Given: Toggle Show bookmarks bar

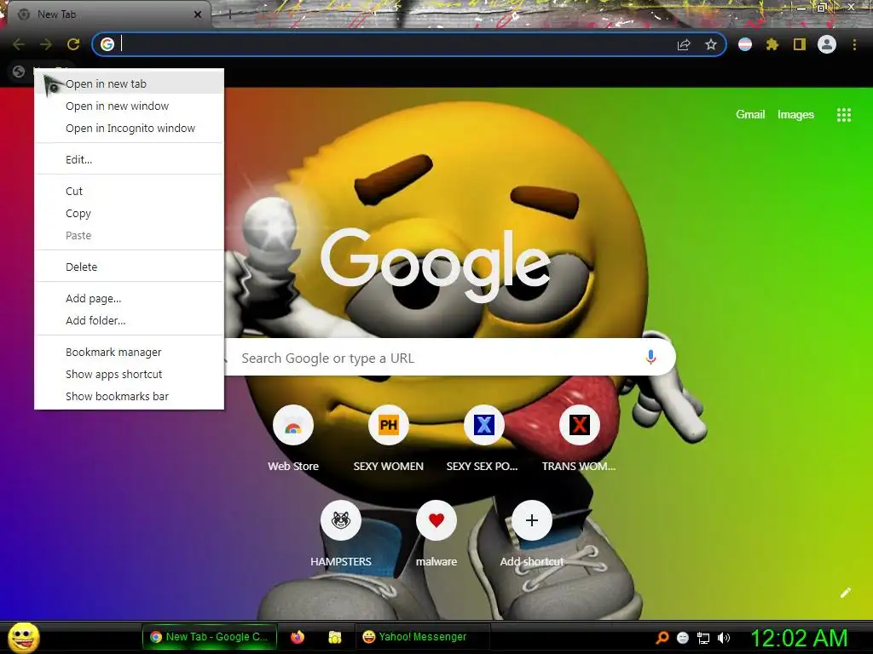Looking at the screenshot, I should 130,396.
